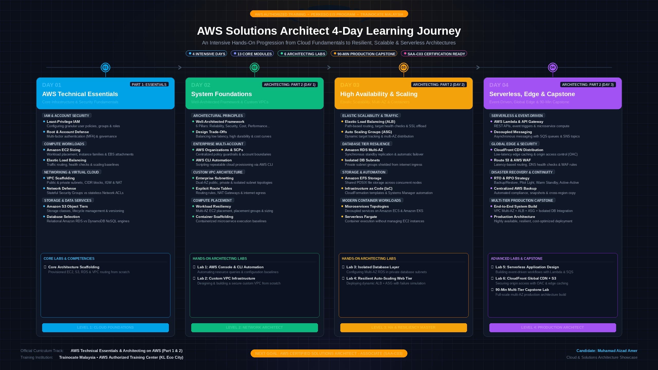
Task: Check Lab 4: Resilient Auto-Scaling Web Tier
Action: tap(343, 278)
